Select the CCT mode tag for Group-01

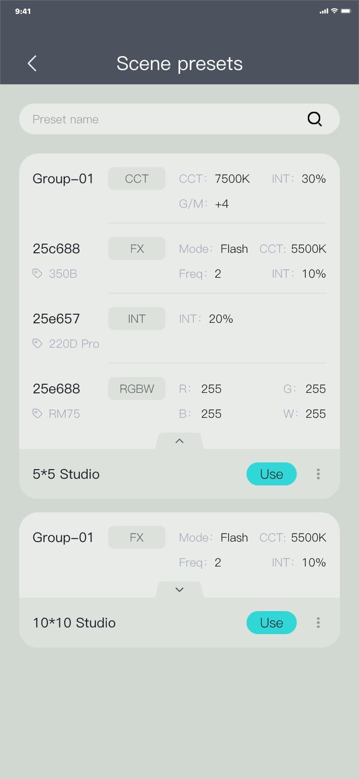click(137, 178)
